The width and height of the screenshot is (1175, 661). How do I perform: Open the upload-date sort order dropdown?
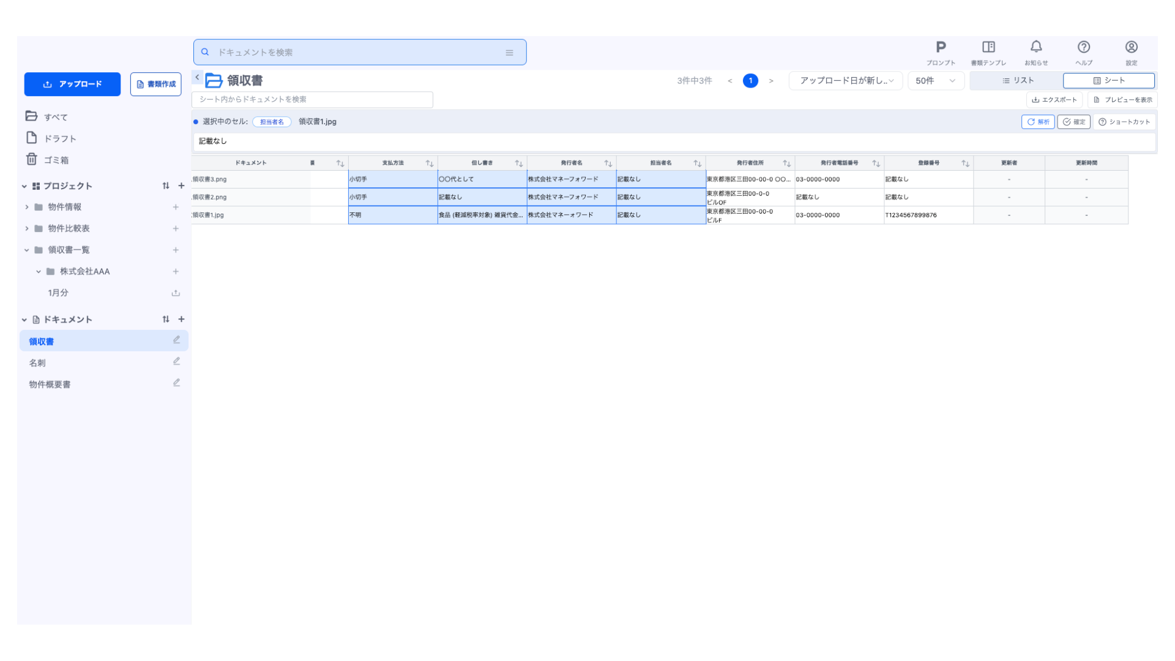pyautogui.click(x=845, y=81)
